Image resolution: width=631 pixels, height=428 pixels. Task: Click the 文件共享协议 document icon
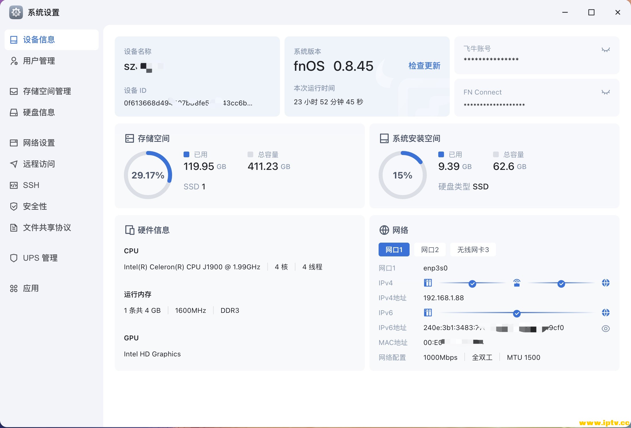click(x=14, y=228)
